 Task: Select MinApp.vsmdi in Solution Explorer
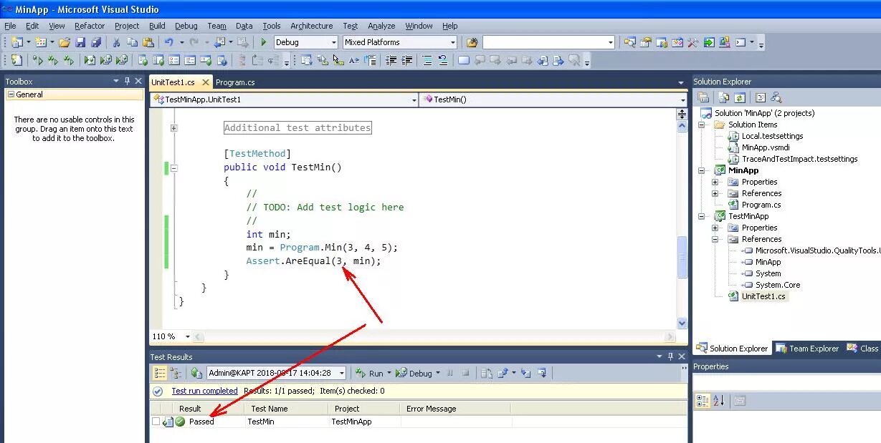(766, 147)
